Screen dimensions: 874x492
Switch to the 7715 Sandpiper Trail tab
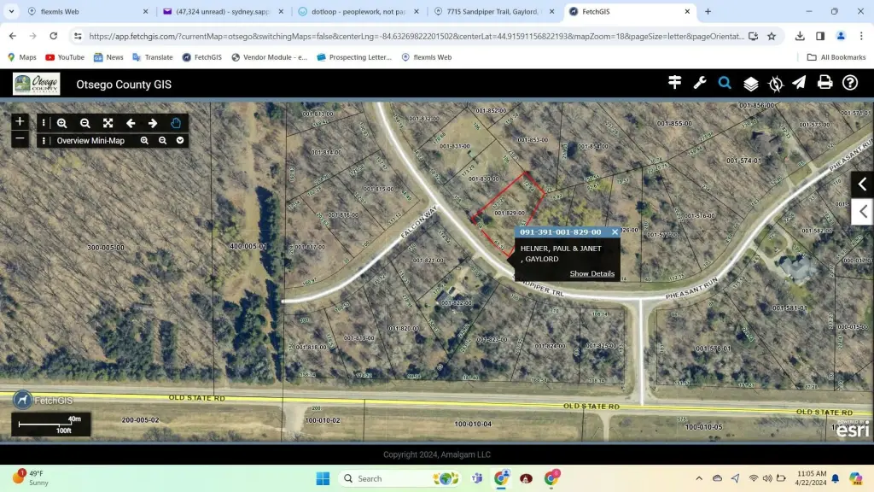(x=489, y=12)
